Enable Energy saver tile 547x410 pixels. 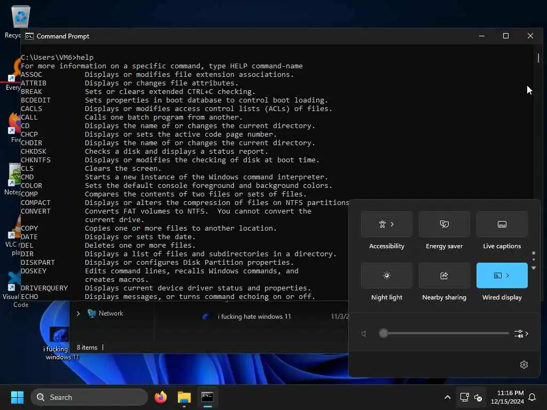pos(444,224)
